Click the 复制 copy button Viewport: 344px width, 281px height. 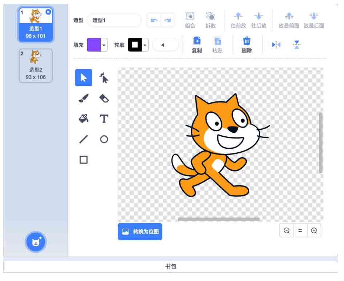tap(197, 45)
